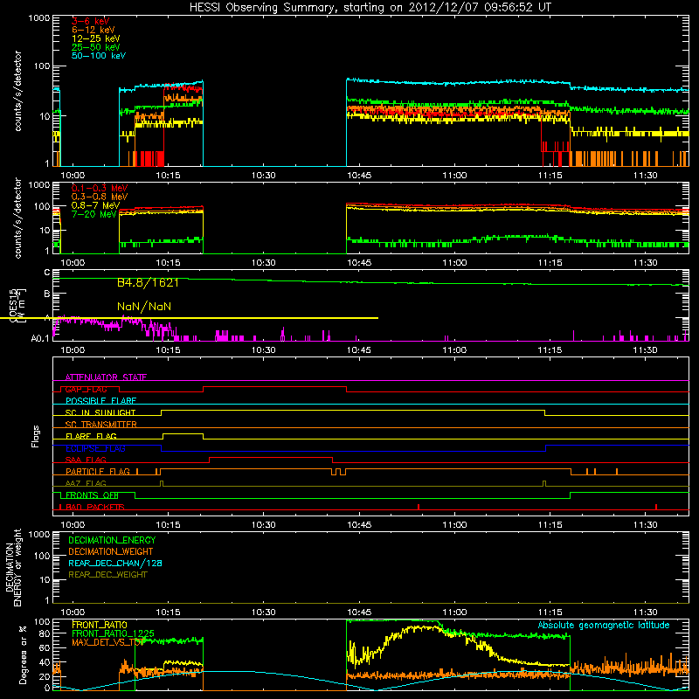Click the HESSI Observing Summary title
This screenshot has width=699, height=699.
[x=370, y=7]
